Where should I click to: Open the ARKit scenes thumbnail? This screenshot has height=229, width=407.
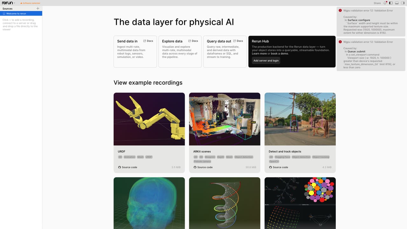pyautogui.click(x=224, y=119)
